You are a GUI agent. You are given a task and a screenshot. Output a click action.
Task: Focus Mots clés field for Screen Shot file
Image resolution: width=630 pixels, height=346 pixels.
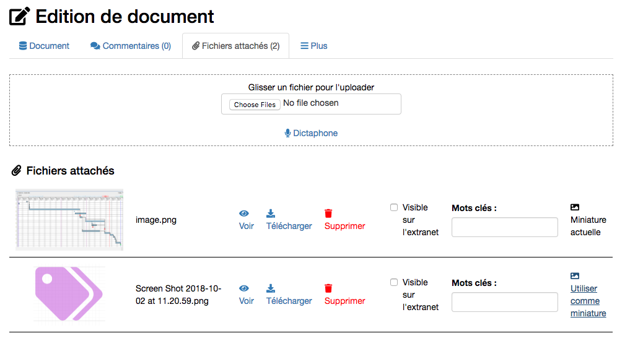(x=504, y=302)
